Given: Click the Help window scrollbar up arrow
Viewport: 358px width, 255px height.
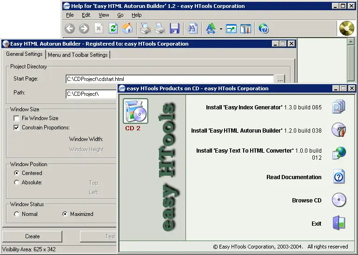Looking at the screenshot, I should 351,41.
